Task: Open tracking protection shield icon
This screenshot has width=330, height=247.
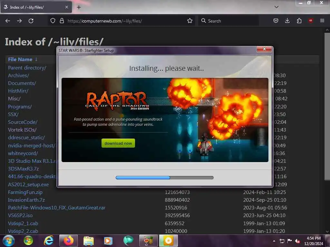Action: click(x=53, y=21)
